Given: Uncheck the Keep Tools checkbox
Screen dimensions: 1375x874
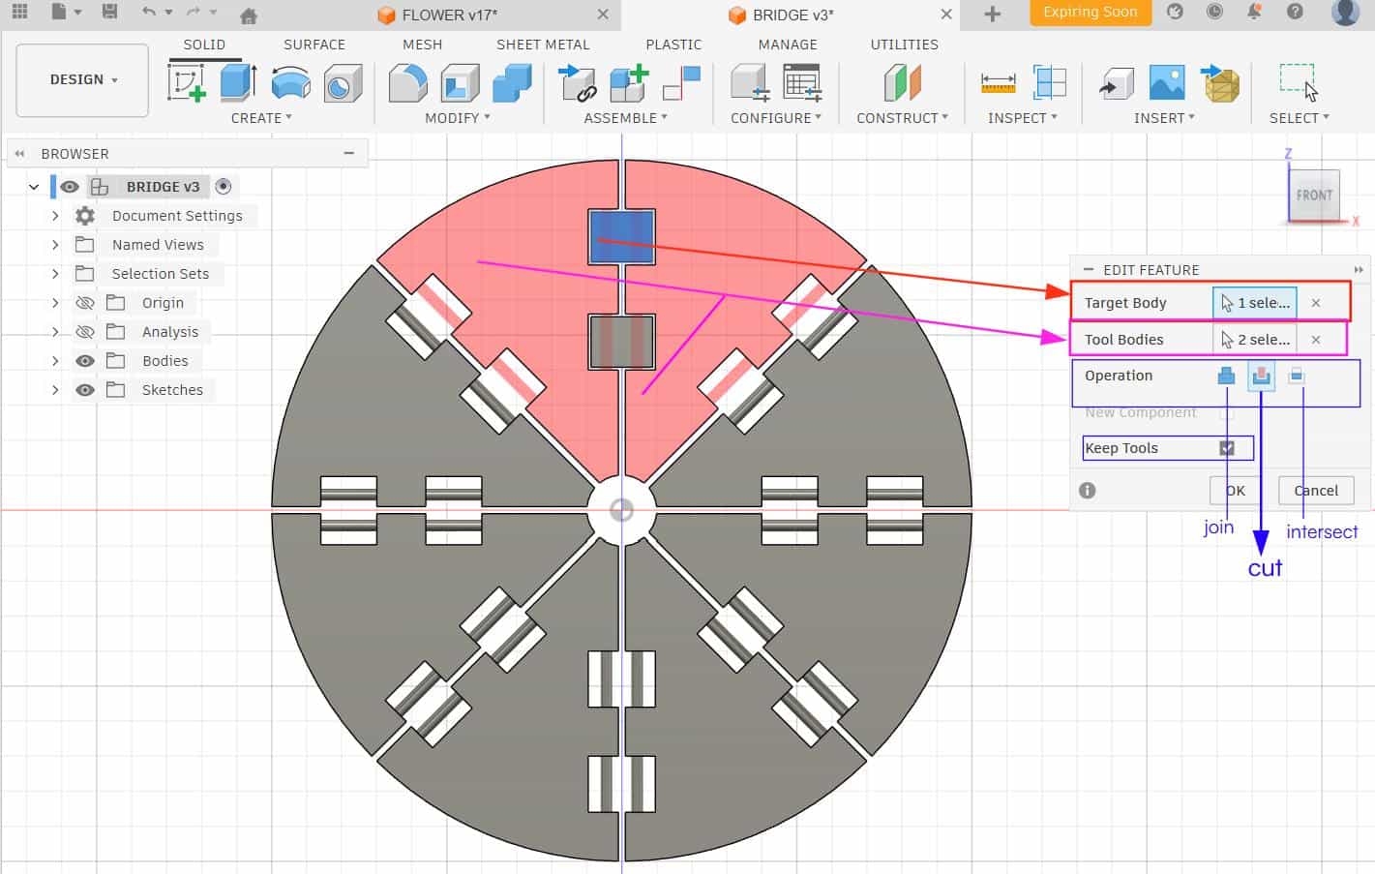Looking at the screenshot, I should point(1227,448).
